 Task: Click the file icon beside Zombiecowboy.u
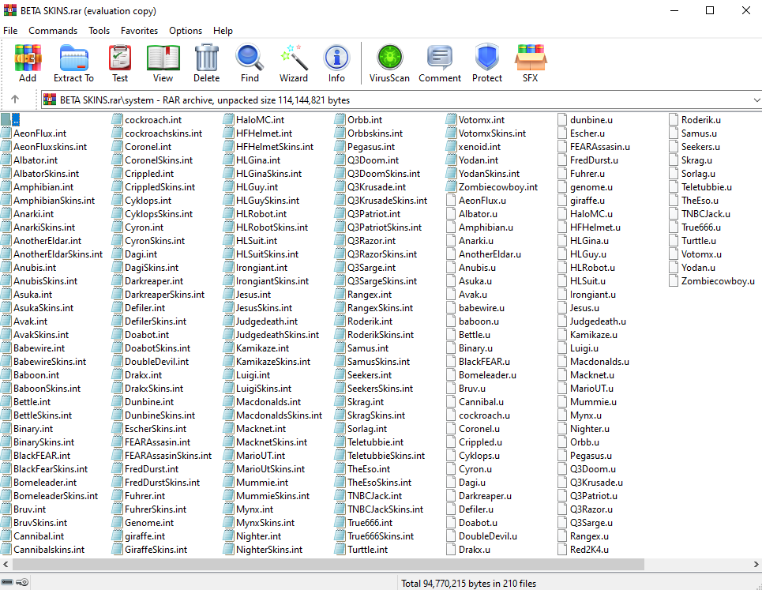coord(674,281)
